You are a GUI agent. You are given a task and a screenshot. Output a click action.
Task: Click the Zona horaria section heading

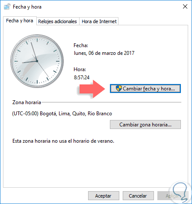coord(27,102)
